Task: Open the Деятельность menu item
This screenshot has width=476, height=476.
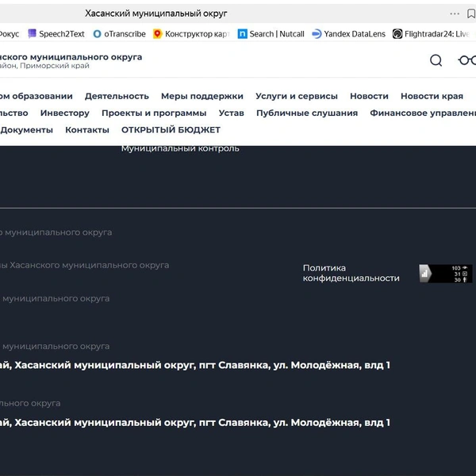Action: (117, 96)
